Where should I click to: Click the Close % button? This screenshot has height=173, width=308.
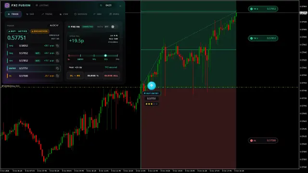point(93,76)
